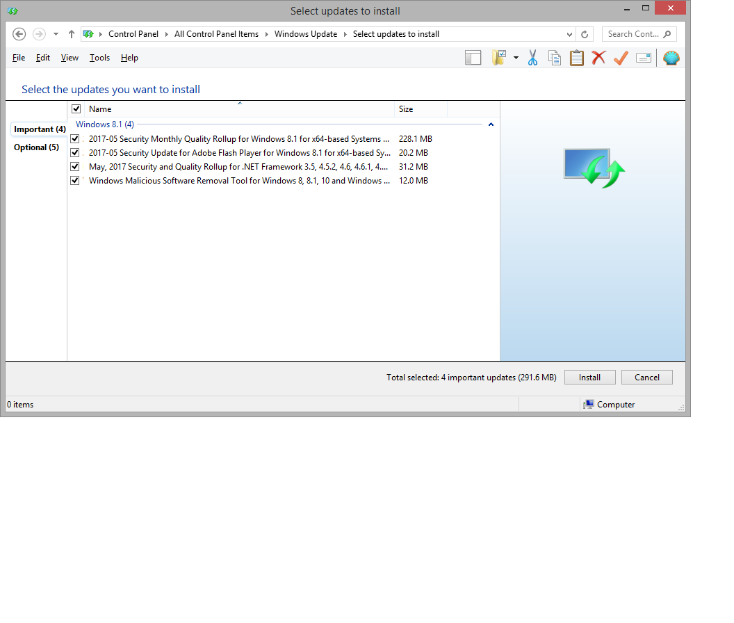This screenshot has height=623, width=734.
Task: Sort updates by the Size column header
Action: tap(421, 109)
